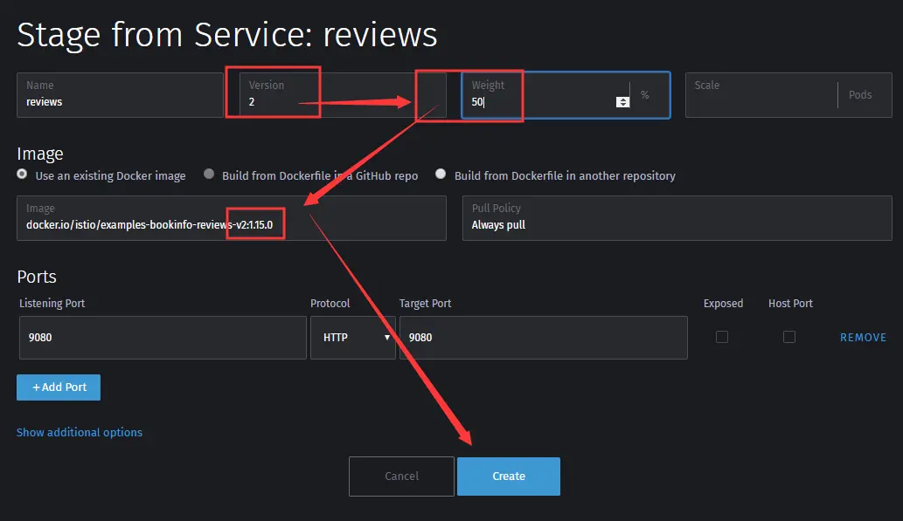Click the Create button
Viewport: 903px width, 521px height.
pos(509,476)
